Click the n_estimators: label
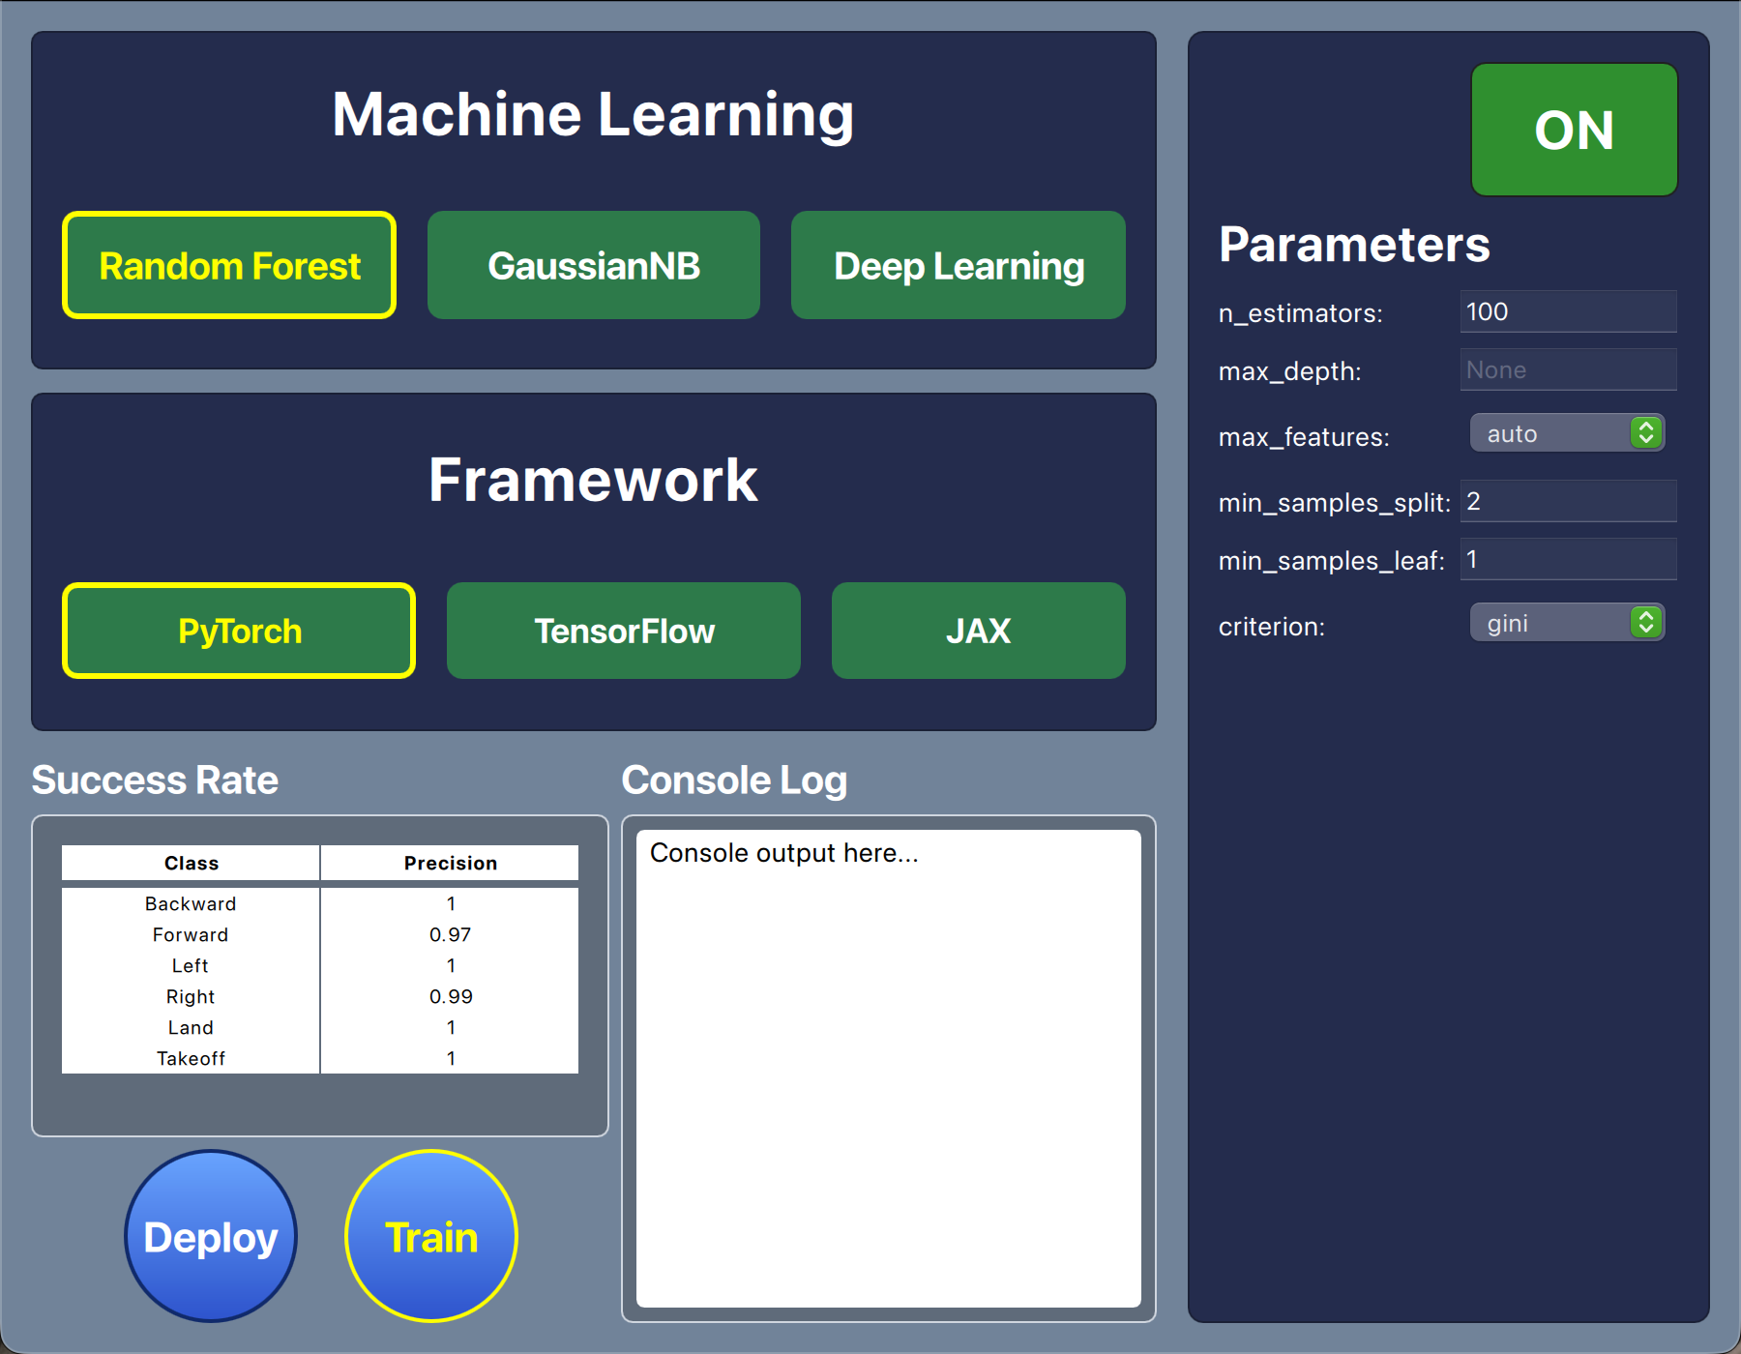Image resolution: width=1741 pixels, height=1354 pixels. click(1301, 313)
